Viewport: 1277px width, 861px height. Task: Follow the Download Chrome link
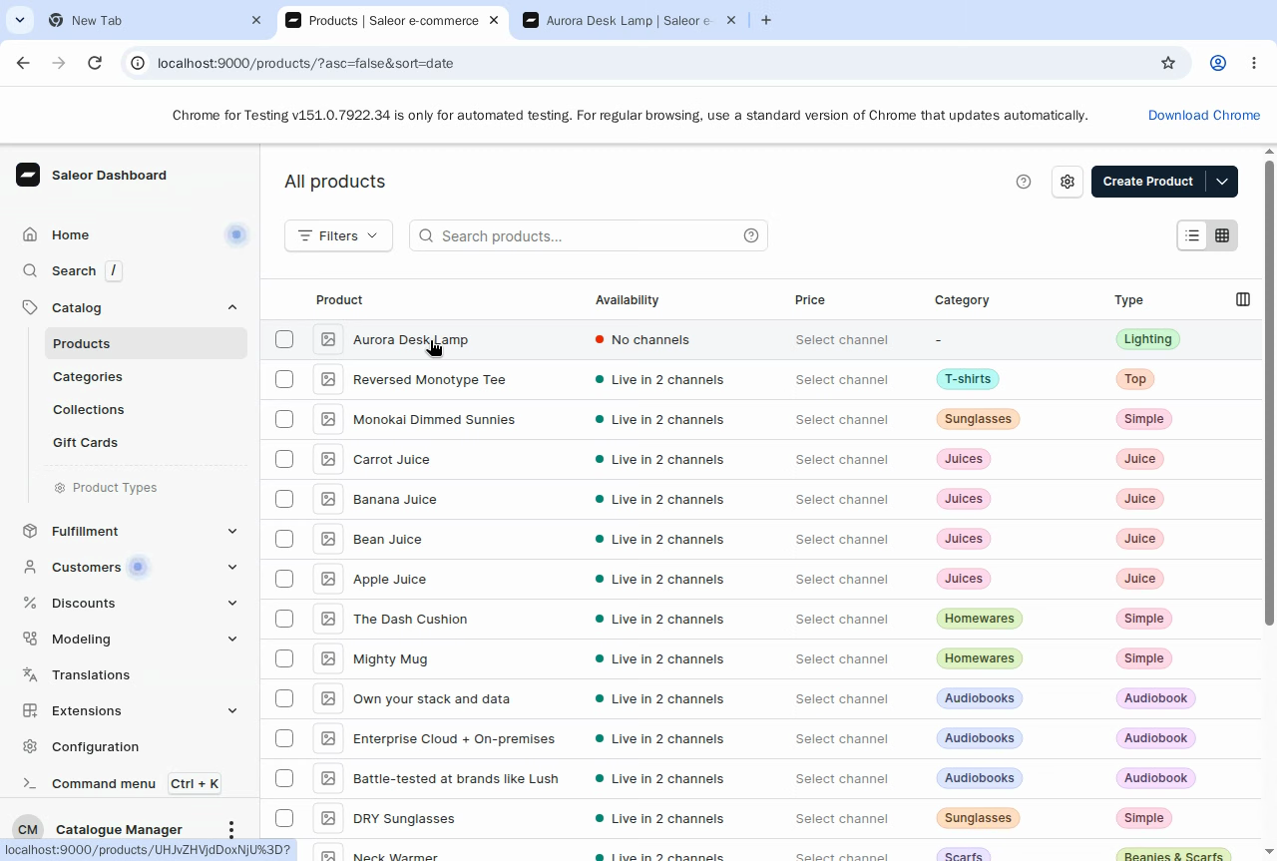click(x=1204, y=115)
